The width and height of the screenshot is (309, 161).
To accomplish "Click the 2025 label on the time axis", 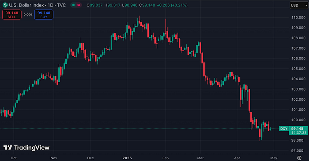I will coord(127,158).
